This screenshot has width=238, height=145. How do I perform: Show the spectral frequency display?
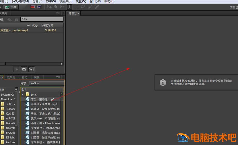pyautogui.click(x=33, y=7)
